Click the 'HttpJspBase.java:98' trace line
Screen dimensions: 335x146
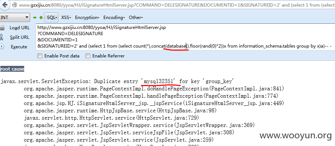(x=120, y=111)
